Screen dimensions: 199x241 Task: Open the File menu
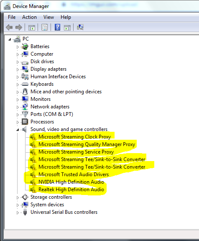(12, 17)
